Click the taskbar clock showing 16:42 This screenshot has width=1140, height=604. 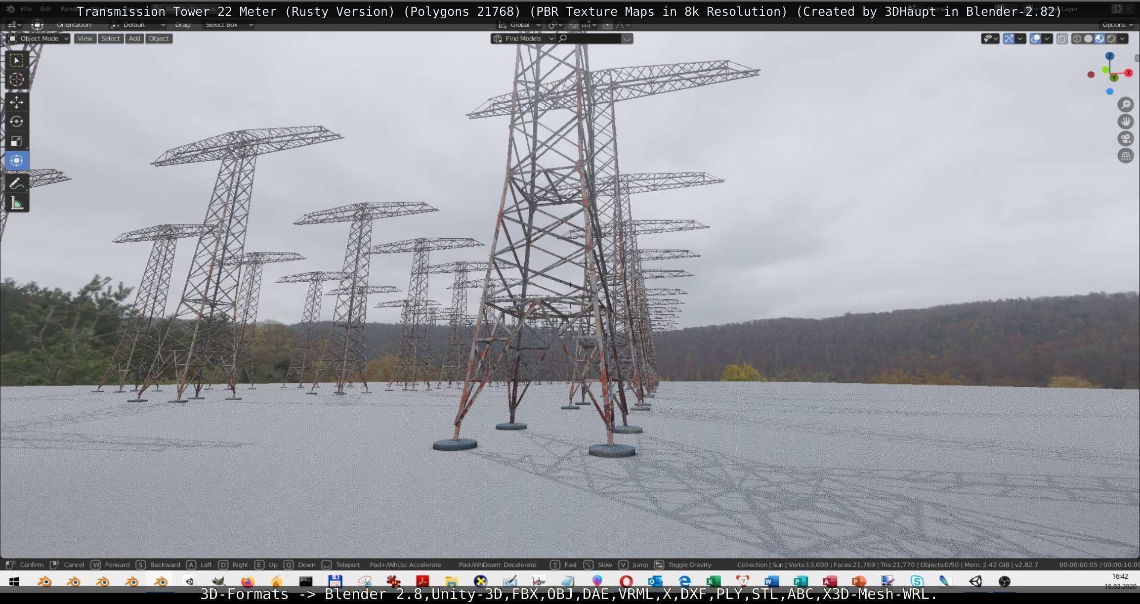click(1120, 576)
